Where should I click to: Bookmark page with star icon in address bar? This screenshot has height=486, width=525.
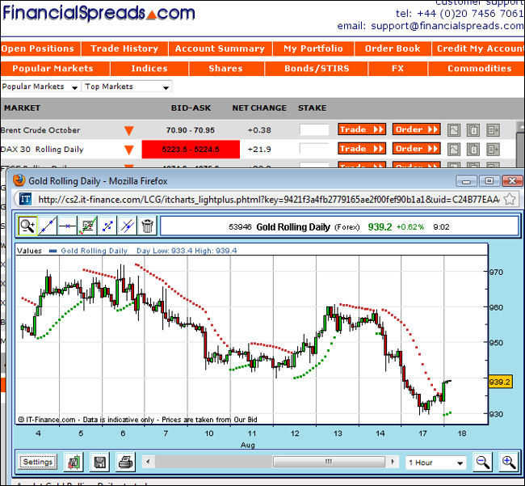(510, 199)
